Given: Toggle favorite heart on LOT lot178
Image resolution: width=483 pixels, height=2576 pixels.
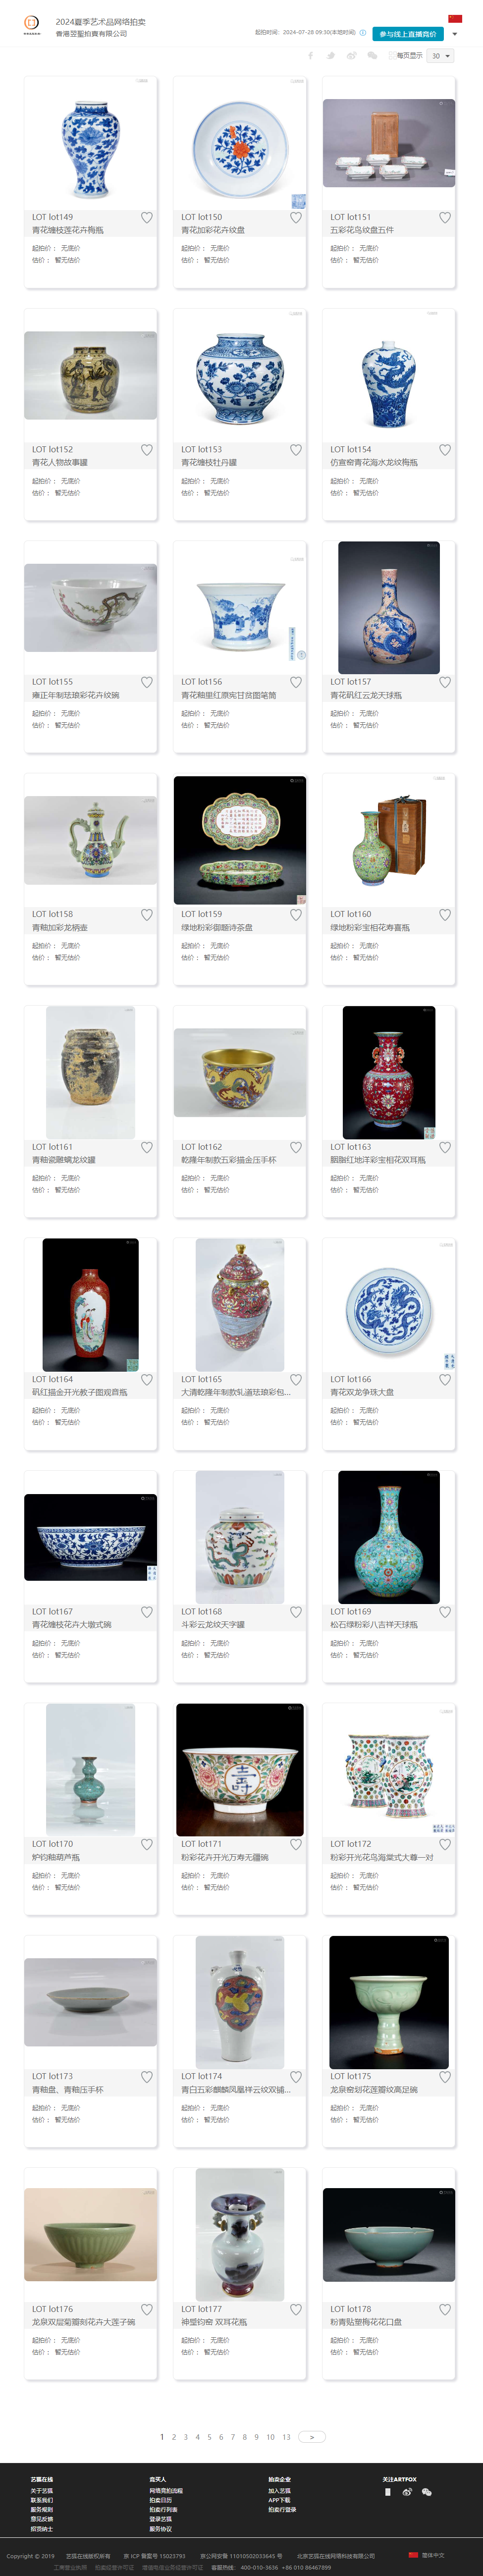Looking at the screenshot, I should pyautogui.click(x=445, y=2309).
